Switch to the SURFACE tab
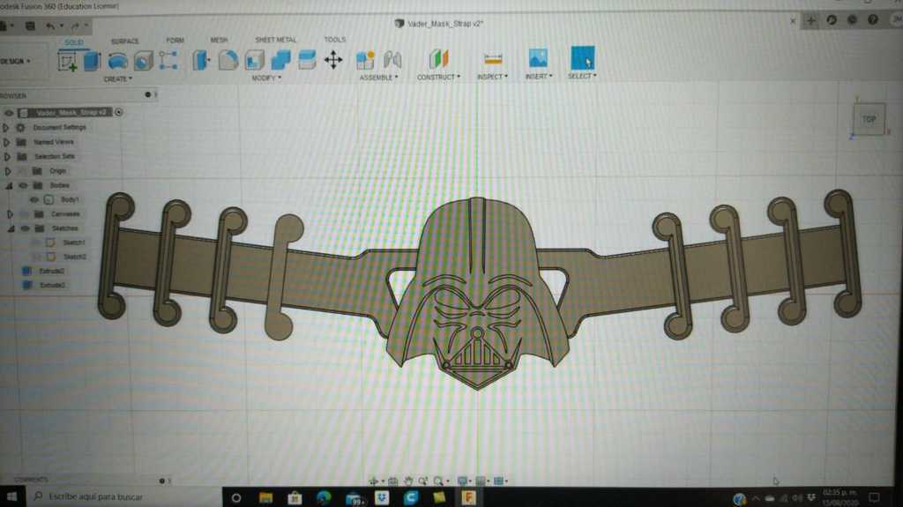The width and height of the screenshot is (903, 507). pyautogui.click(x=124, y=41)
